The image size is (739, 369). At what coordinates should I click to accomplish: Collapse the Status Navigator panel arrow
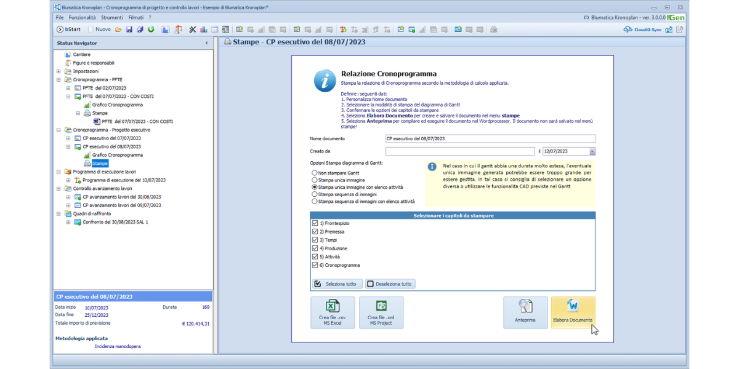point(206,44)
